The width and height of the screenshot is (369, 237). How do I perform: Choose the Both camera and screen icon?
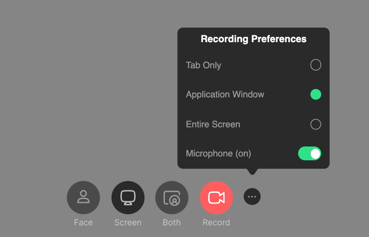point(172,197)
